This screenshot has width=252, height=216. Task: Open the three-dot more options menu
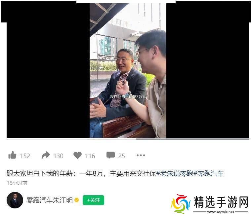click(141, 155)
